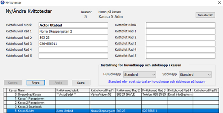
Task: Focus the Kvittofot Rad 4 field
Action: point(180,50)
